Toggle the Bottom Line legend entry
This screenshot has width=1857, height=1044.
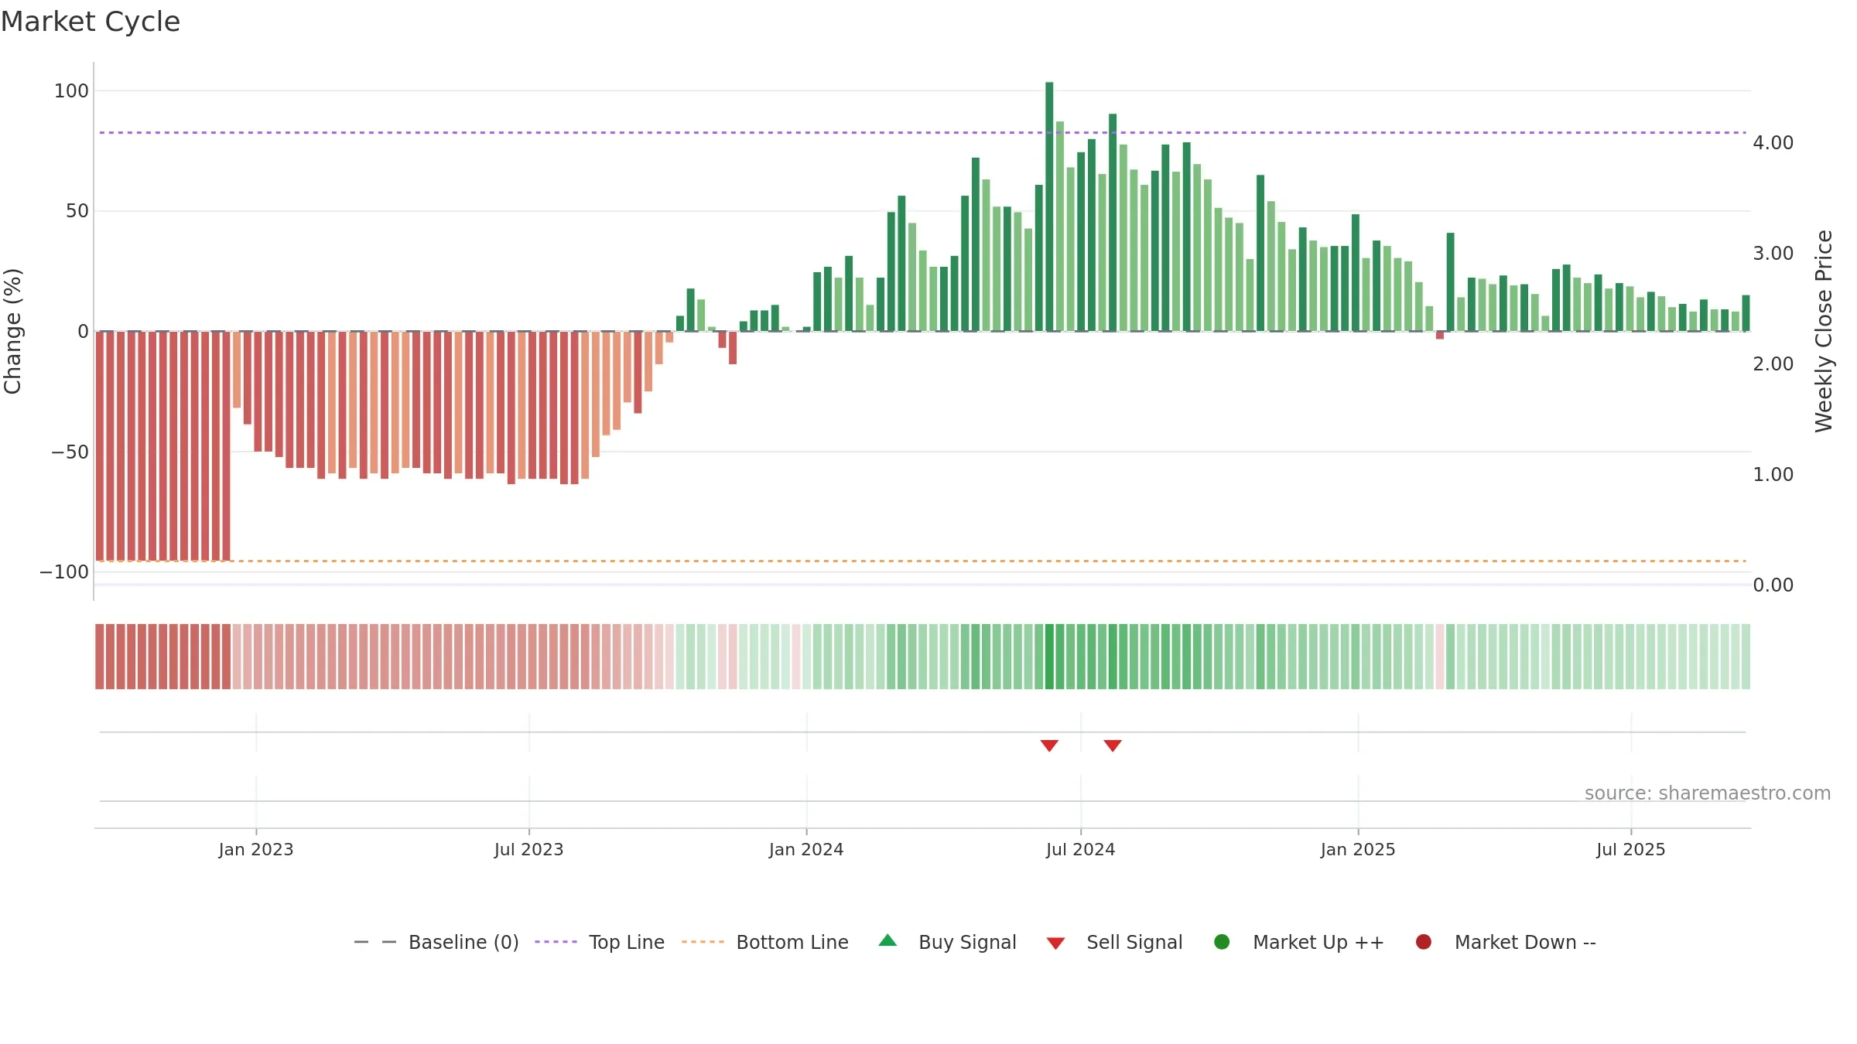point(765,942)
